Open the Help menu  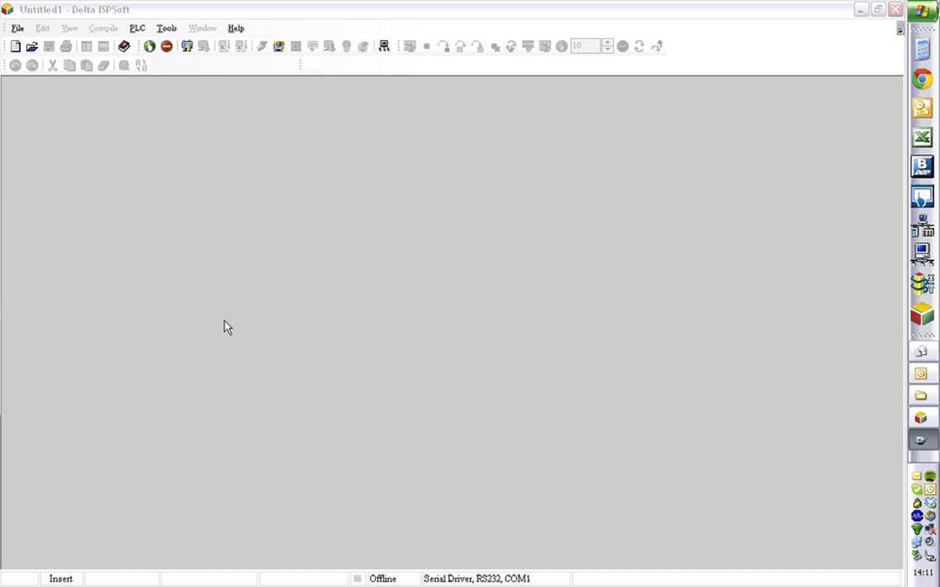point(236,28)
